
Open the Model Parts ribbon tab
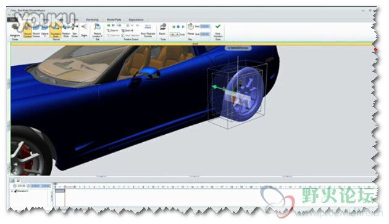(x=114, y=20)
